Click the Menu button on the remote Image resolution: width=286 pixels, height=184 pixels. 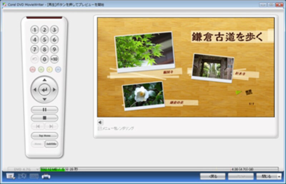point(38,144)
